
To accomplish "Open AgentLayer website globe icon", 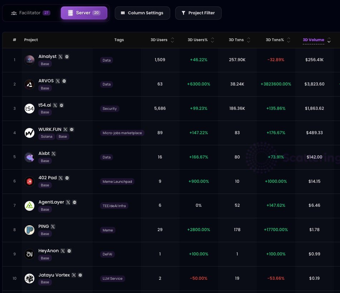I will coord(74,202).
